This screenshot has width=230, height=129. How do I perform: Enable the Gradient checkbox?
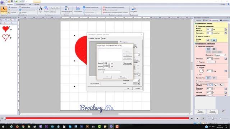pyautogui.click(x=198, y=62)
